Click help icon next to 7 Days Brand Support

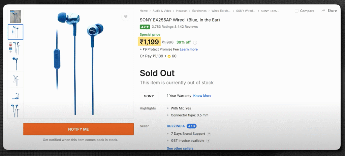(209, 134)
